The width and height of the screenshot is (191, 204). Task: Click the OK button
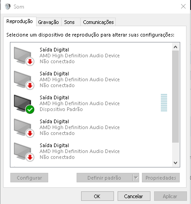point(97,196)
